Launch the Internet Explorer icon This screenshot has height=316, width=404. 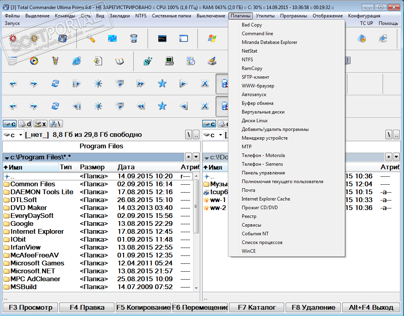(x=76, y=61)
